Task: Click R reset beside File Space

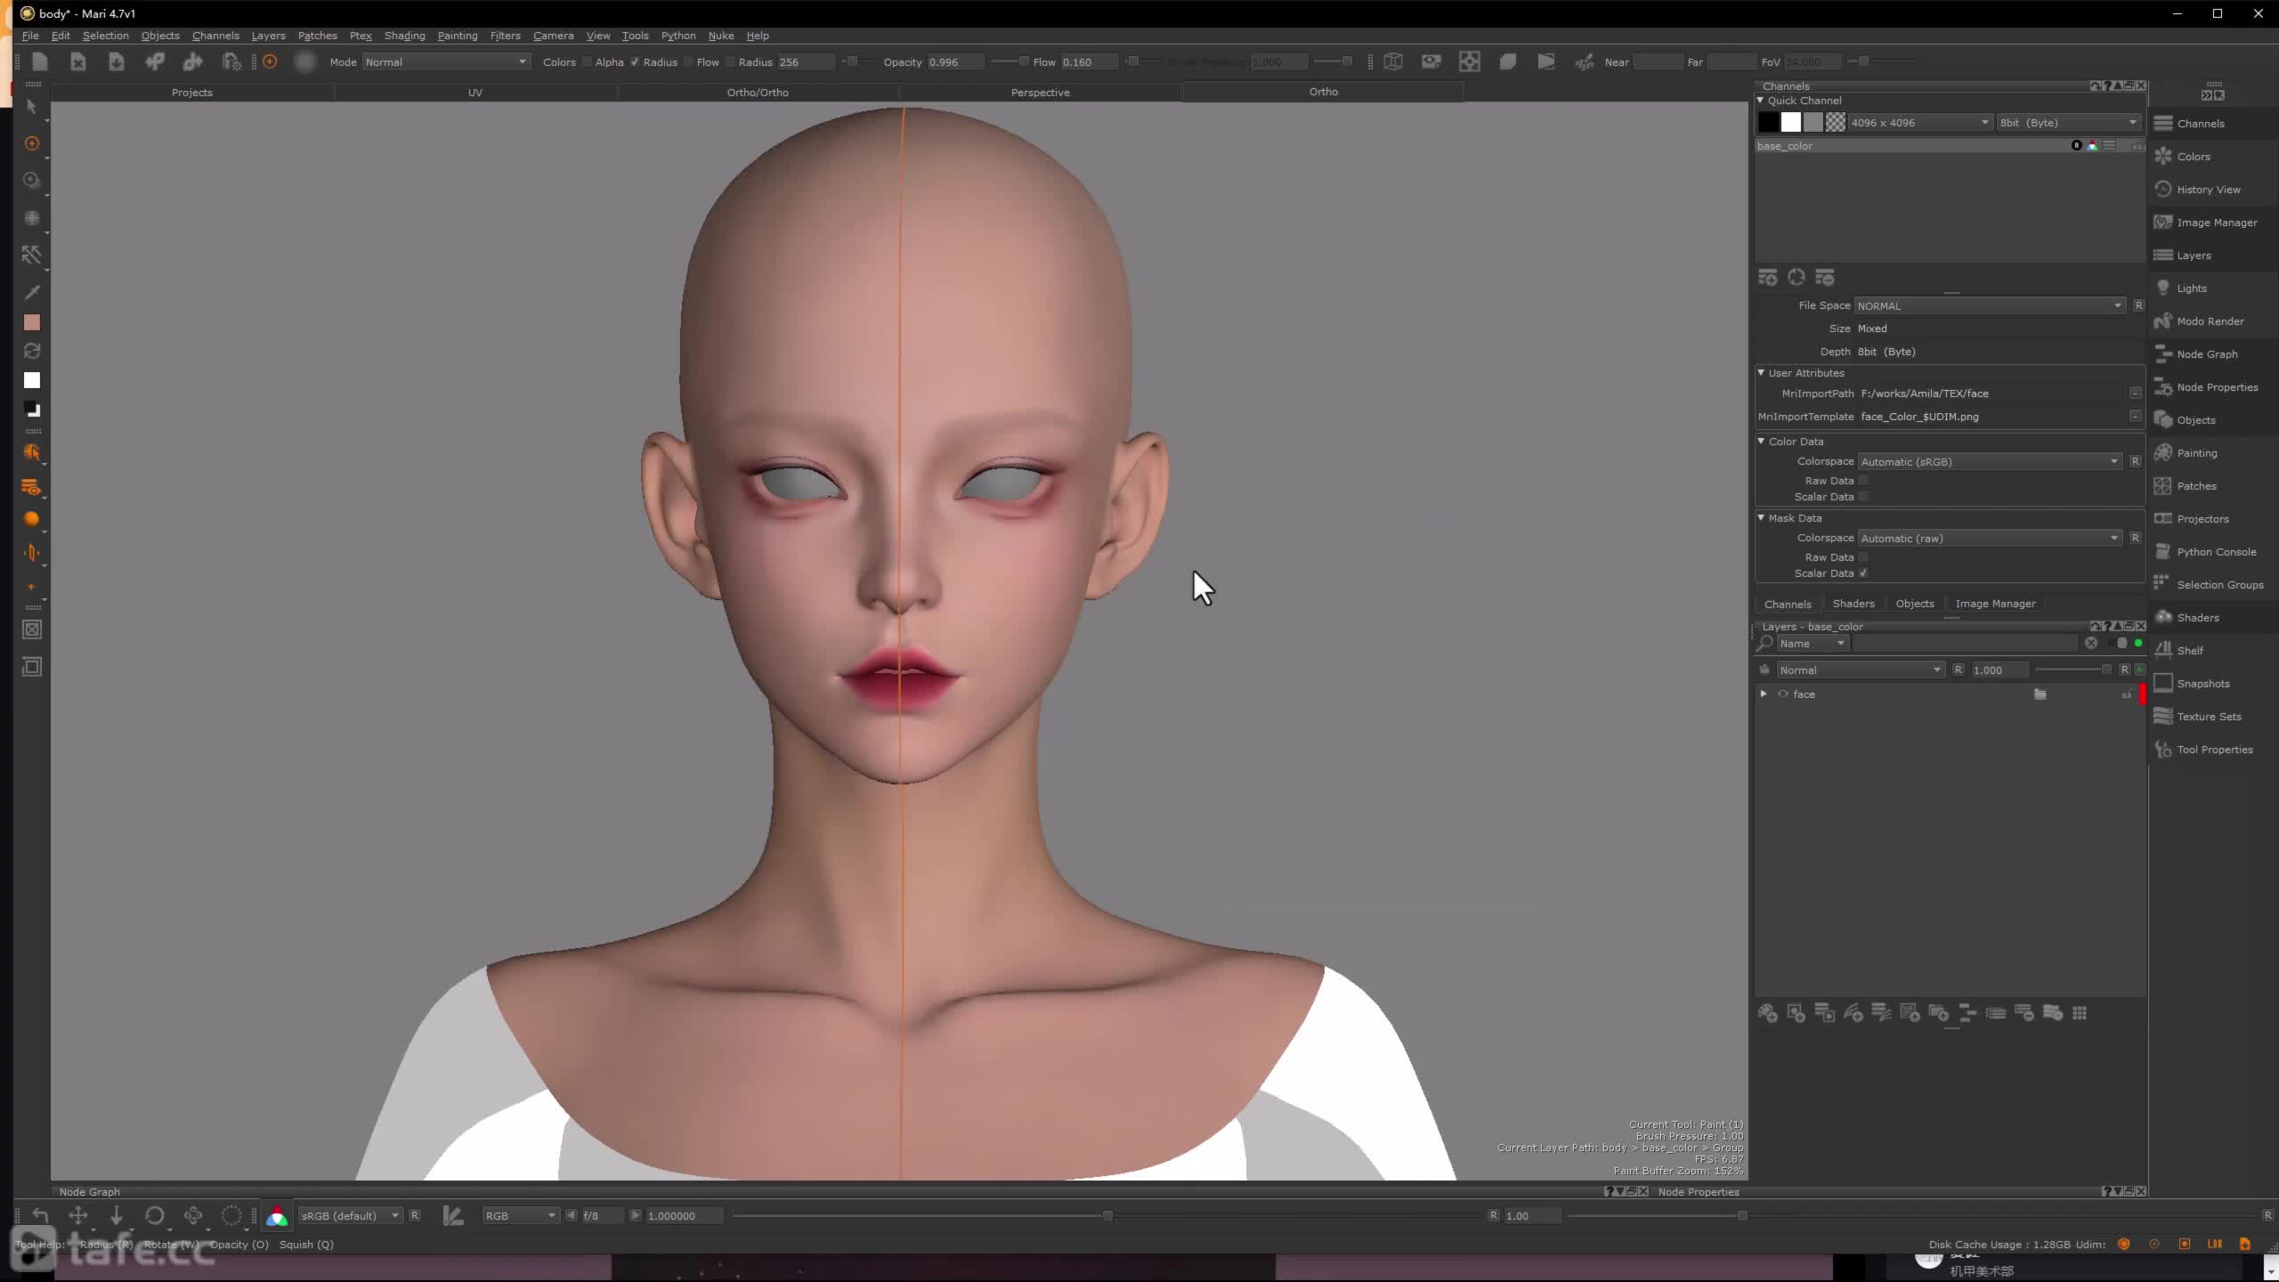Action: point(2138,305)
